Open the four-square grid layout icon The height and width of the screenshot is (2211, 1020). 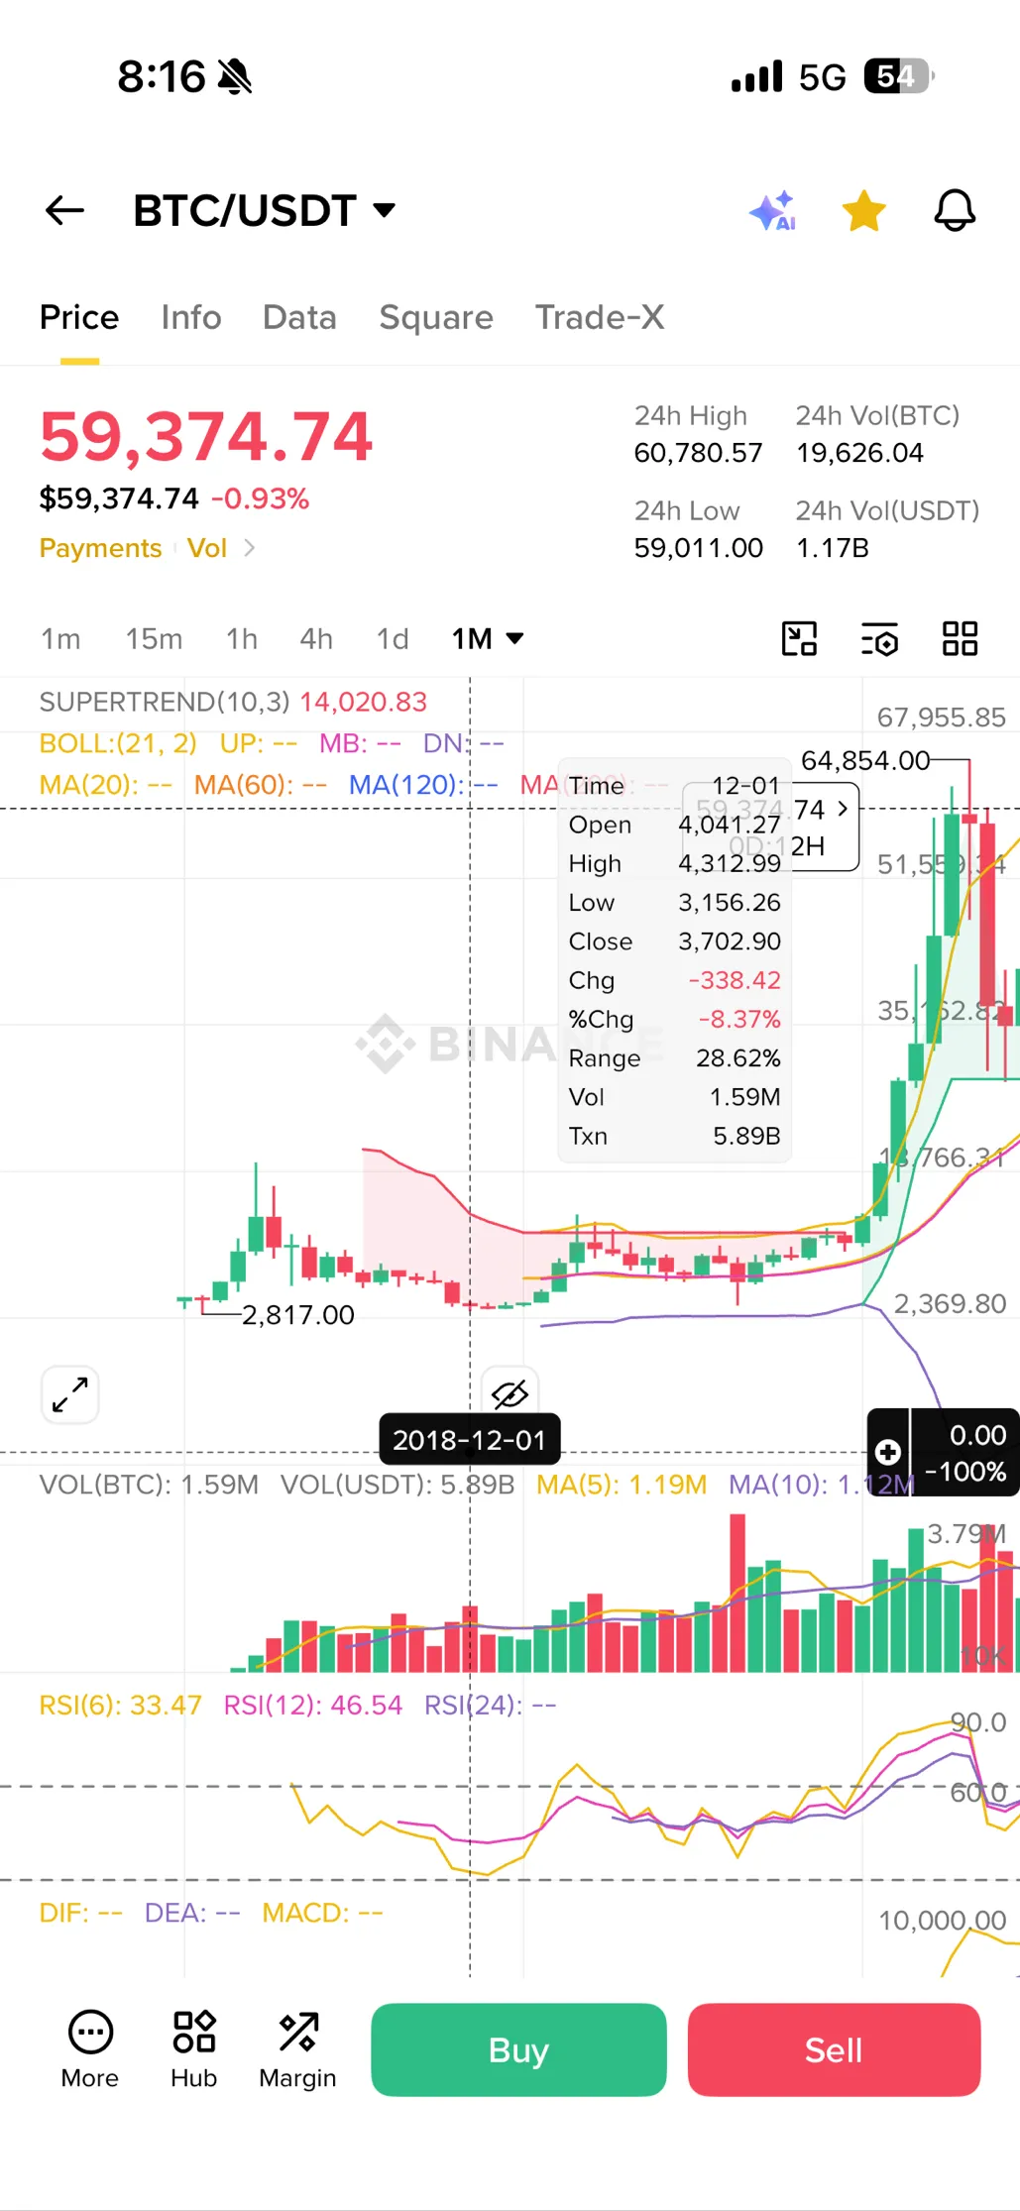click(960, 639)
